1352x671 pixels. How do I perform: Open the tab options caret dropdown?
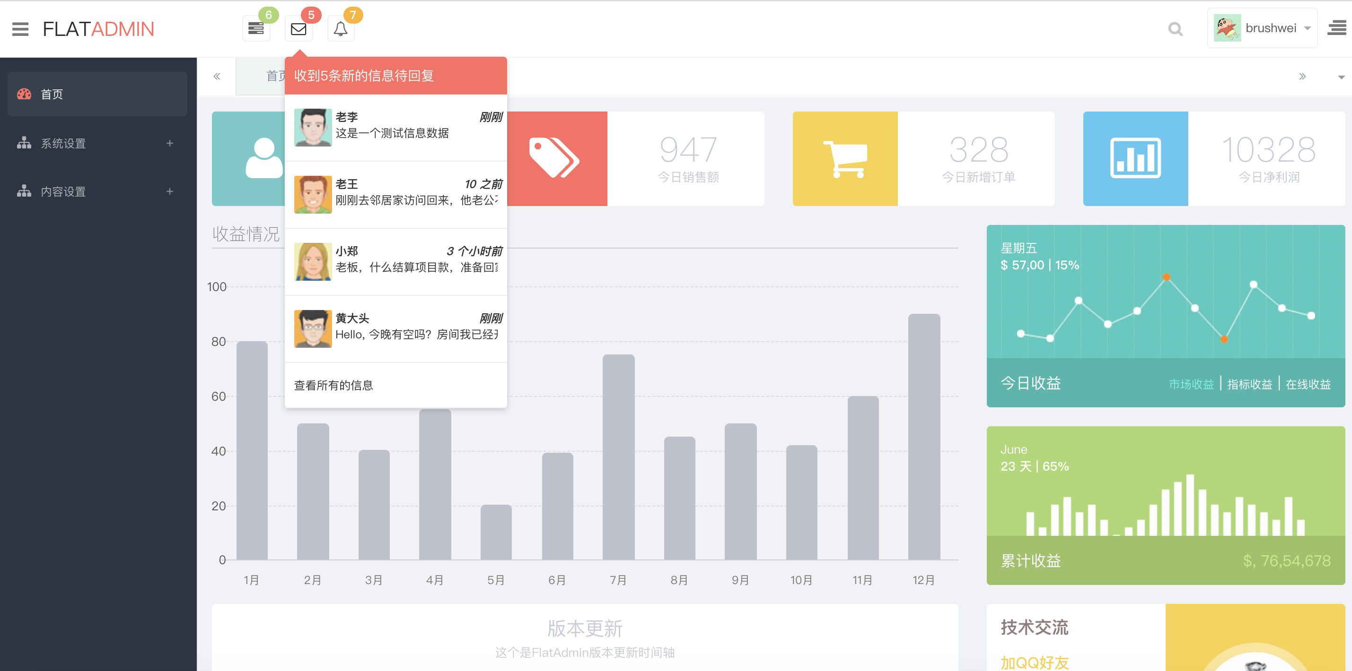tap(1341, 77)
